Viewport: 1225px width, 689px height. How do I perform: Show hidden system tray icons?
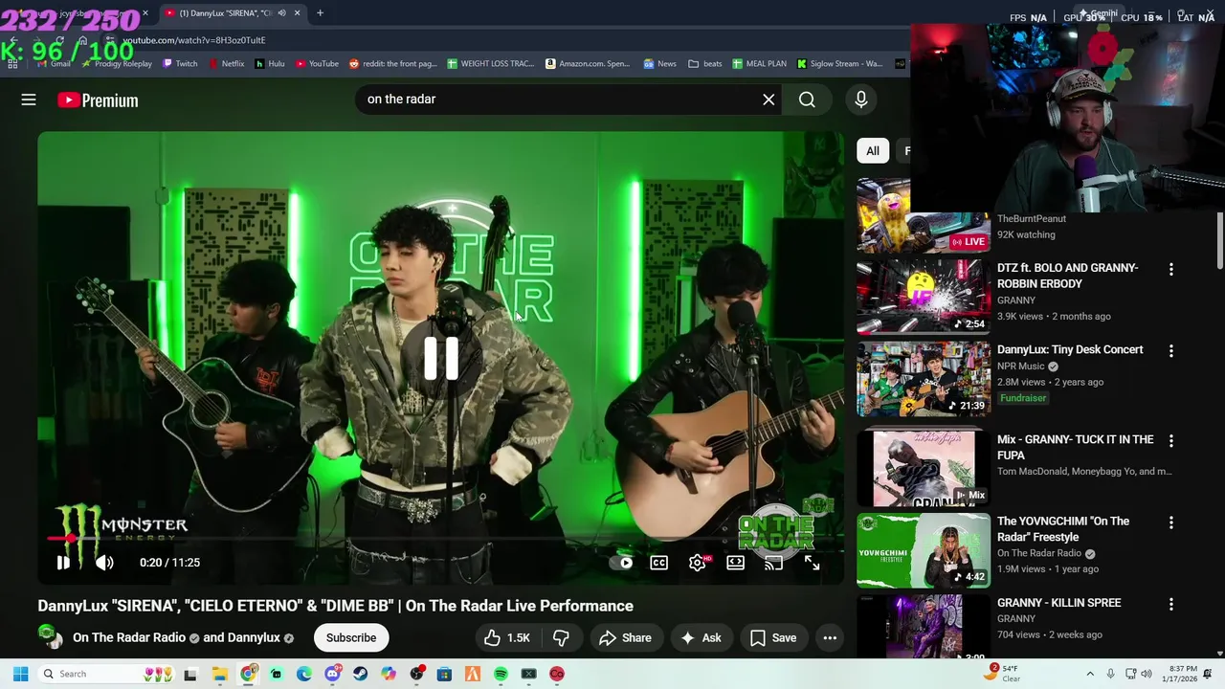coord(1089,675)
